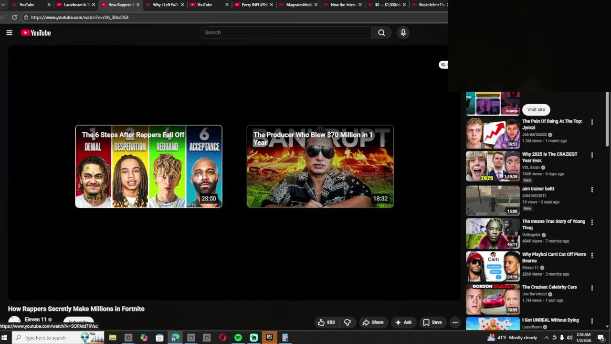Like the video with thumbs up
Image resolution: width=611 pixels, height=344 pixels.
coord(327,322)
